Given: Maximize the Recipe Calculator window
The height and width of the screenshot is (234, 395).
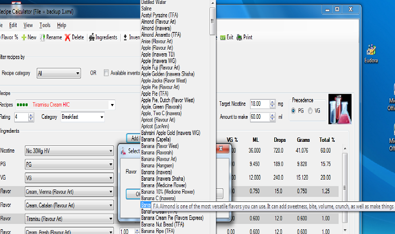Looking at the screenshot, I should [337, 10].
